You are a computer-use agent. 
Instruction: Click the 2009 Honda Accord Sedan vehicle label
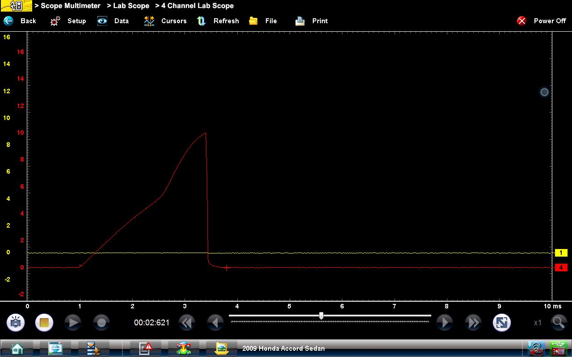pyautogui.click(x=283, y=349)
